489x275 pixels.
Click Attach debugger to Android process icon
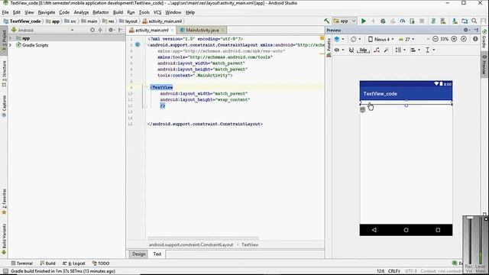[x=413, y=21]
